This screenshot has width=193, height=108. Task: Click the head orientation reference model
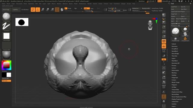[150, 25]
